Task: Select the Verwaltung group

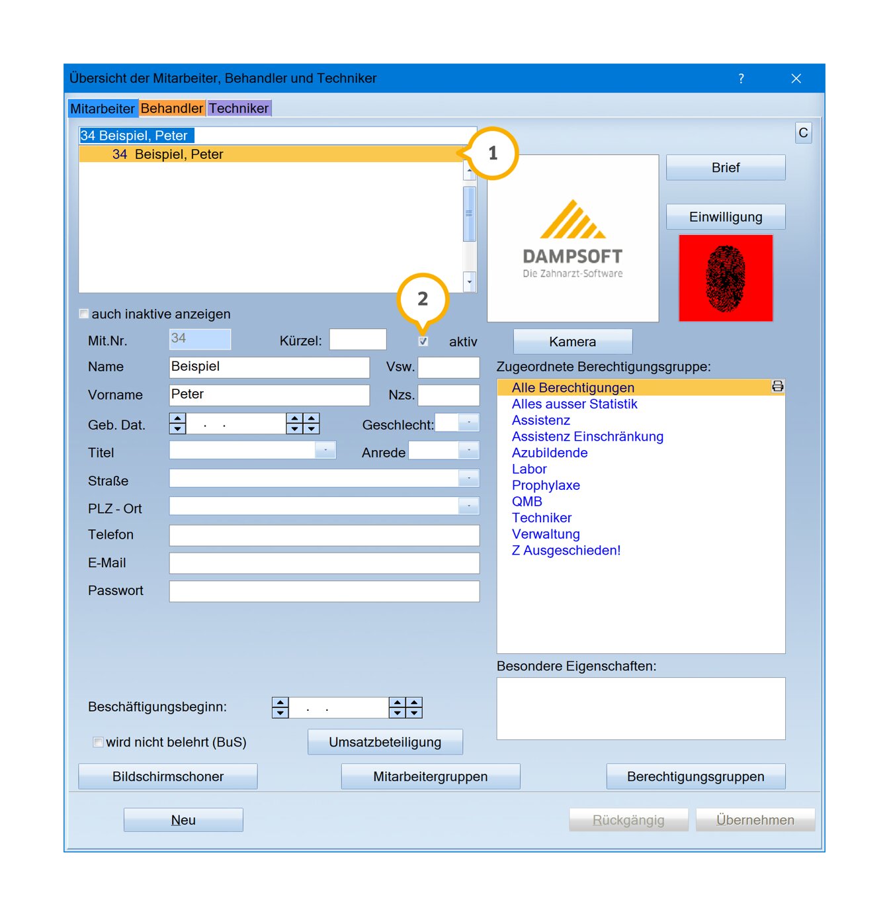Action: [x=546, y=533]
